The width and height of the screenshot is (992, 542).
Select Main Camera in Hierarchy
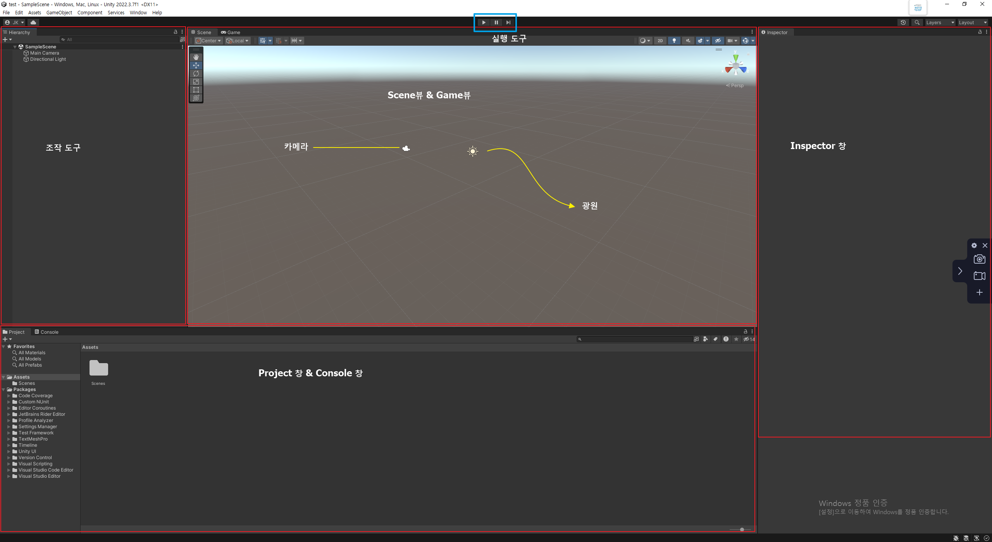[45, 53]
